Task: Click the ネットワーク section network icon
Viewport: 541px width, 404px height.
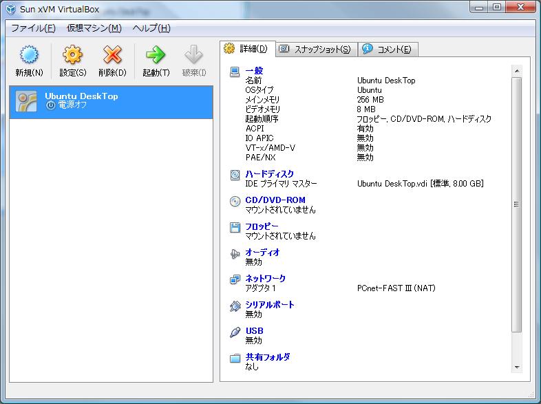Action: (235, 279)
